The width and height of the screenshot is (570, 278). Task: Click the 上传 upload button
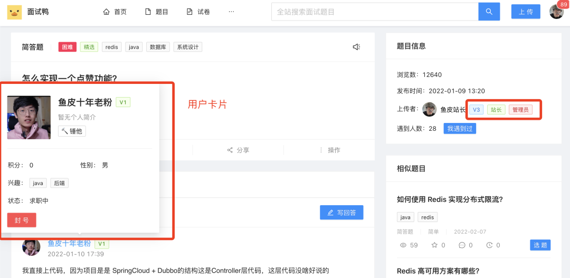(525, 12)
